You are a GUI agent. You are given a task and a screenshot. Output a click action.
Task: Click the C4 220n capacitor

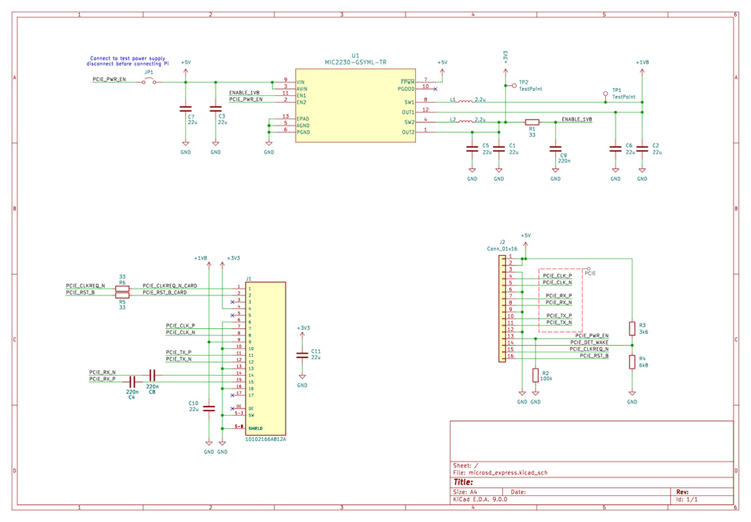coord(131,381)
